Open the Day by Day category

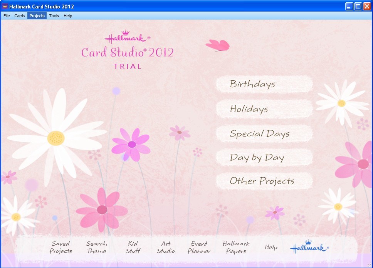tap(264, 158)
